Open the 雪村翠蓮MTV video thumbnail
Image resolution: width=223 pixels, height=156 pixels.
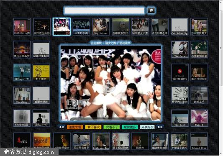tap(180, 72)
